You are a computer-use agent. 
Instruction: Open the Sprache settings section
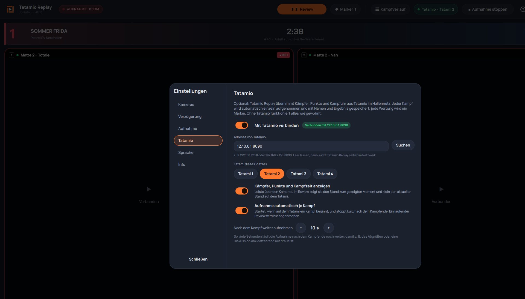198,153
